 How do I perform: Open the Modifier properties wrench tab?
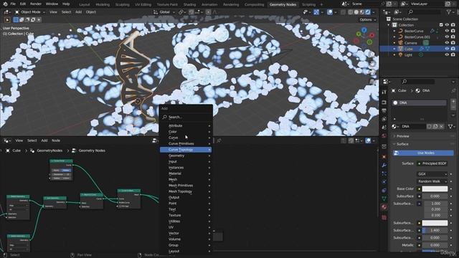click(x=384, y=166)
